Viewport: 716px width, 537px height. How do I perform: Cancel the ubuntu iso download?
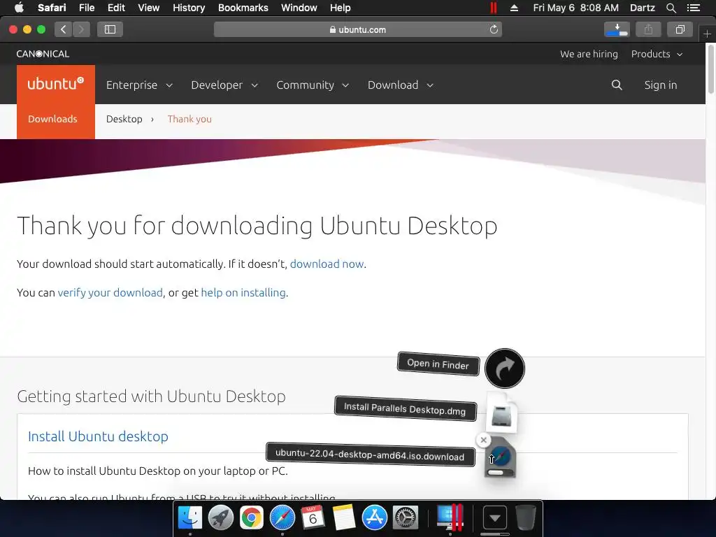(x=484, y=440)
